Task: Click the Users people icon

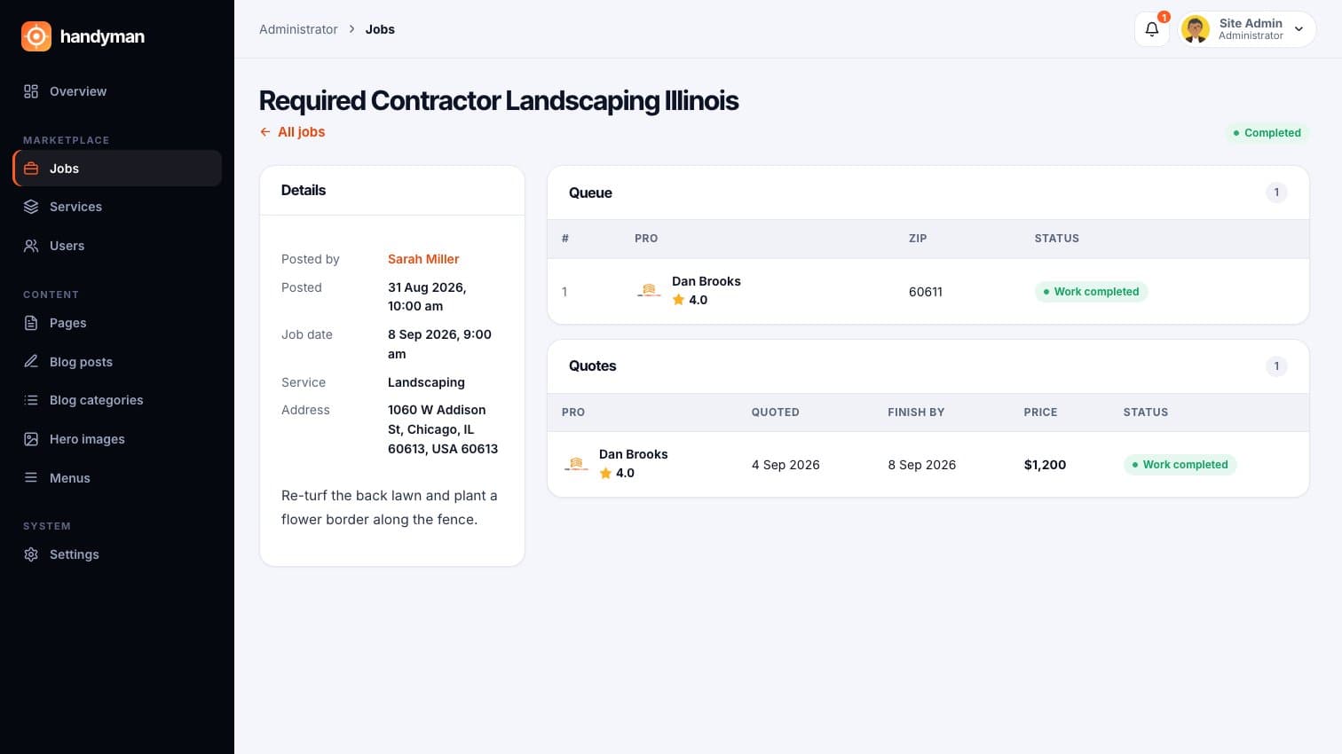Action: click(31, 246)
